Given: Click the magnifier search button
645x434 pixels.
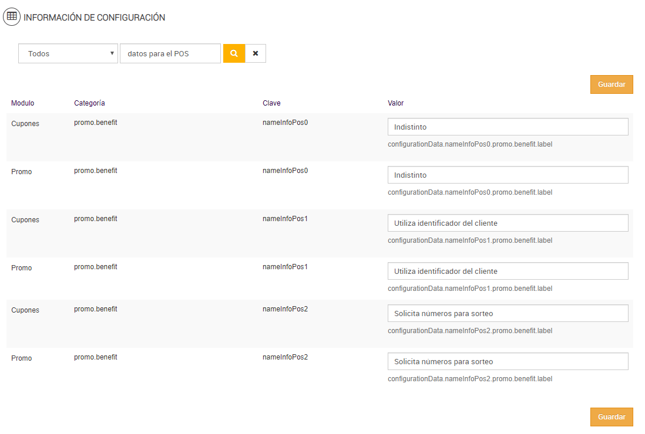Looking at the screenshot, I should tap(234, 53).
